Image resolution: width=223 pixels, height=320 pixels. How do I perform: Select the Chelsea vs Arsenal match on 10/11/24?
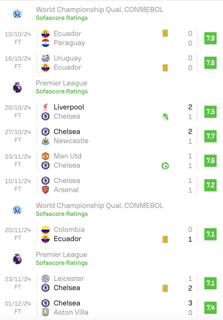pyautogui.click(x=111, y=185)
